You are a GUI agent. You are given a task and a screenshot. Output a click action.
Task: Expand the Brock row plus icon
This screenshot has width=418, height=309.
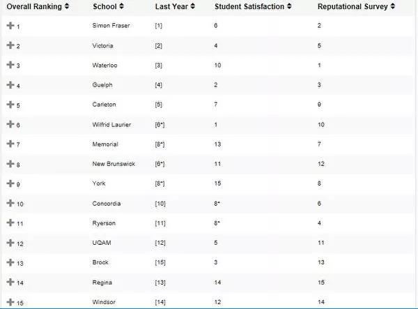[10, 262]
